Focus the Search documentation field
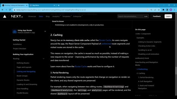The width and height of the screenshot is (177, 99). click(x=133, y=16)
